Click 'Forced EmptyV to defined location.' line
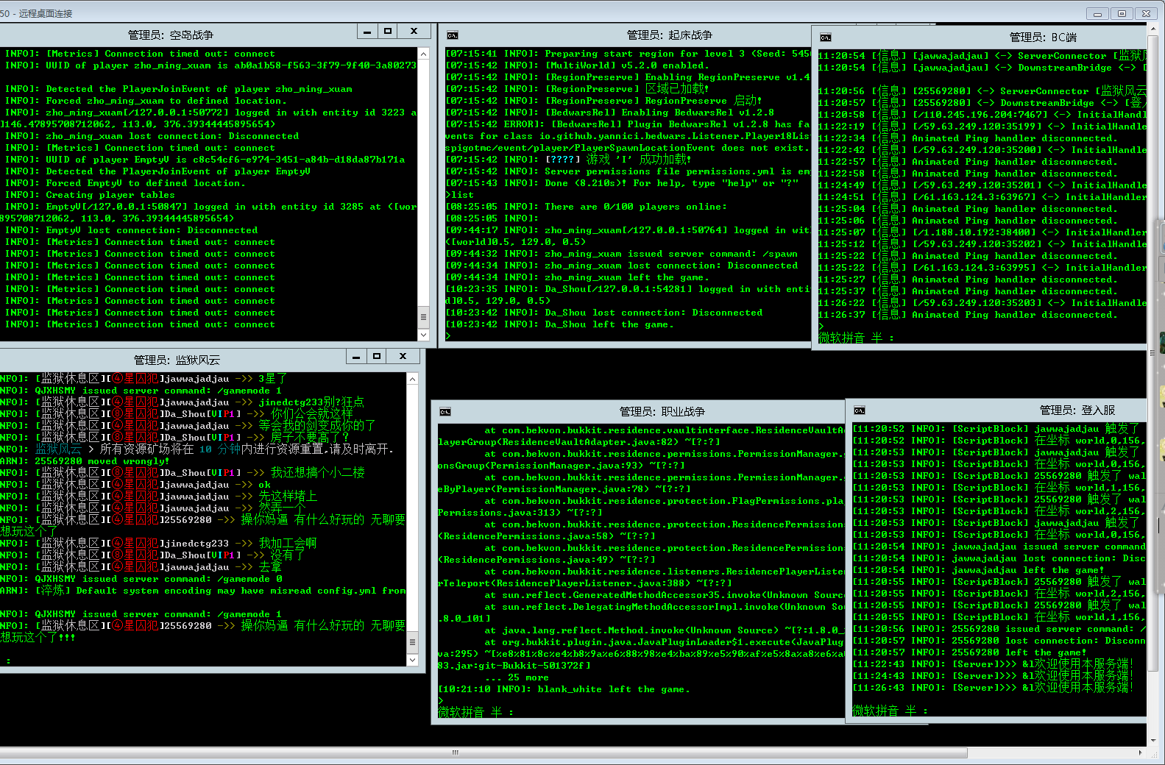Viewport: 1165px width, 765px height. tap(124, 183)
